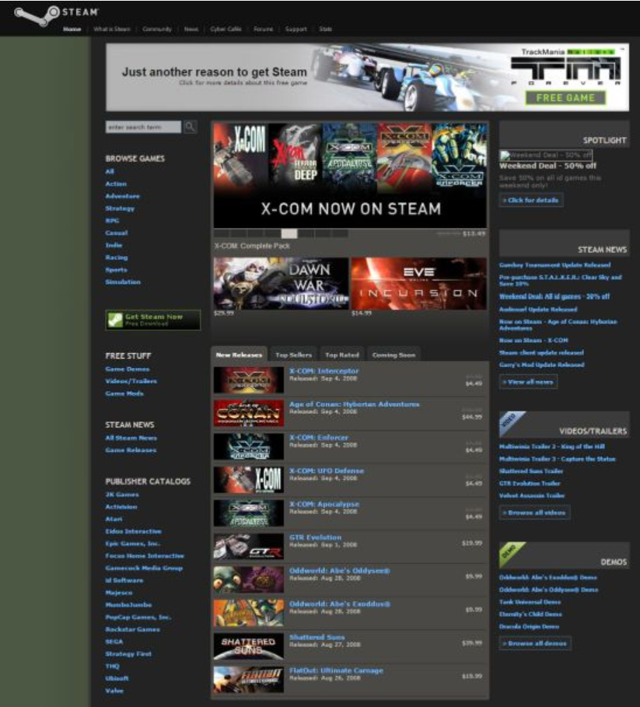Viewport: 640px width, 707px height.
Task: Open the EVE Incursion promo image
Action: pos(418,284)
